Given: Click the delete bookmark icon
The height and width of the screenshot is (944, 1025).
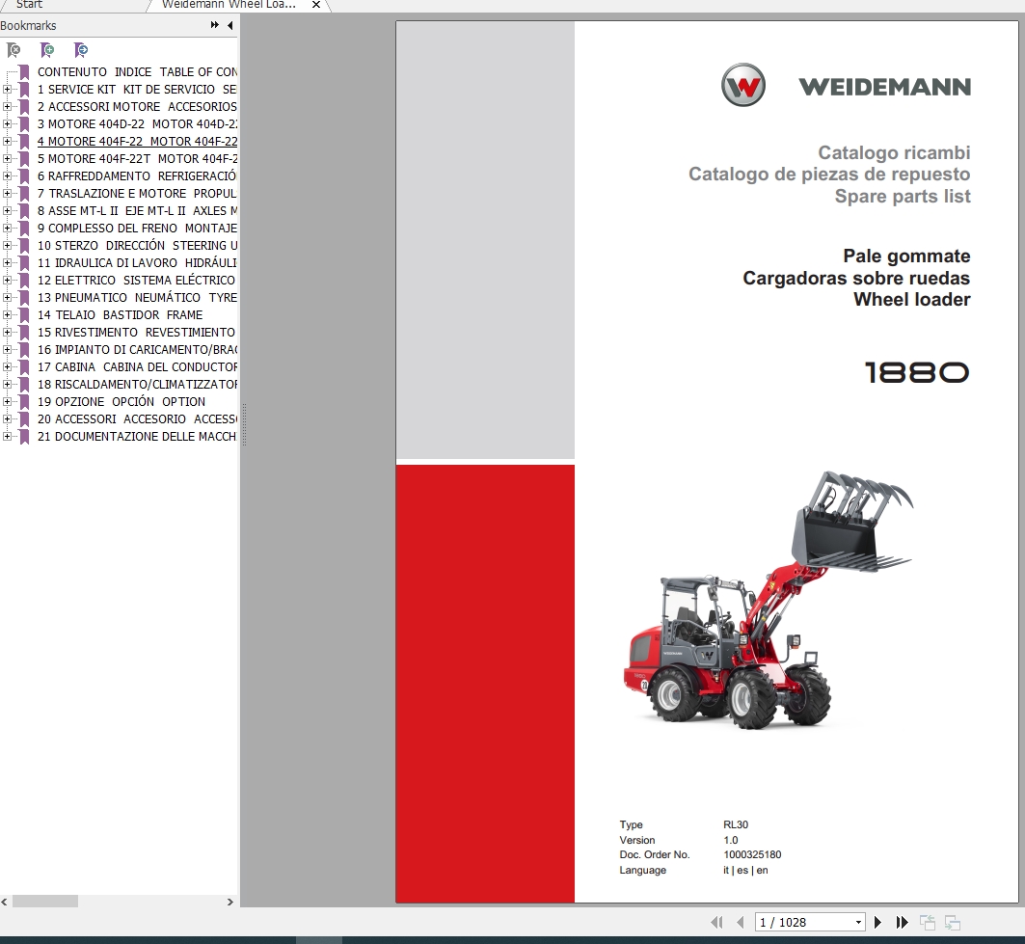Looking at the screenshot, I should (x=13, y=50).
